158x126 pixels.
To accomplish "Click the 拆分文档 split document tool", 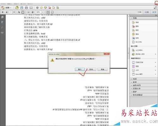I will (x=137, y=42).
